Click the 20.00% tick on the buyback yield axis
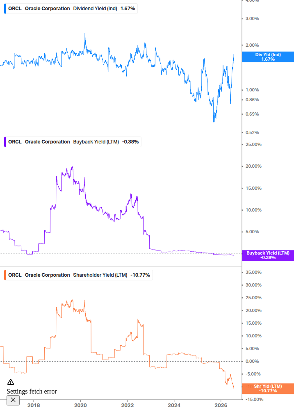The width and height of the screenshot is (294, 412). [x=253, y=166]
